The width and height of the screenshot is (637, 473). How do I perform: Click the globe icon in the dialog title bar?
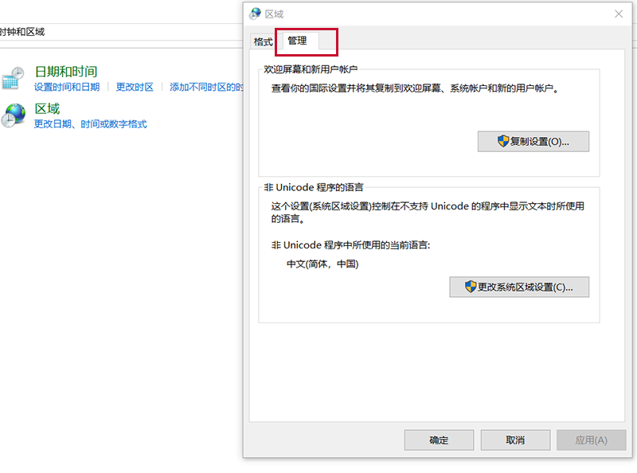click(x=255, y=14)
